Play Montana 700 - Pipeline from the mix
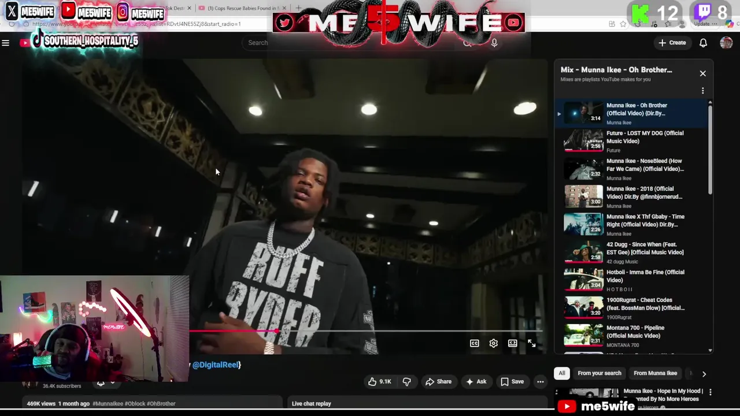740x416 pixels. coord(632,335)
